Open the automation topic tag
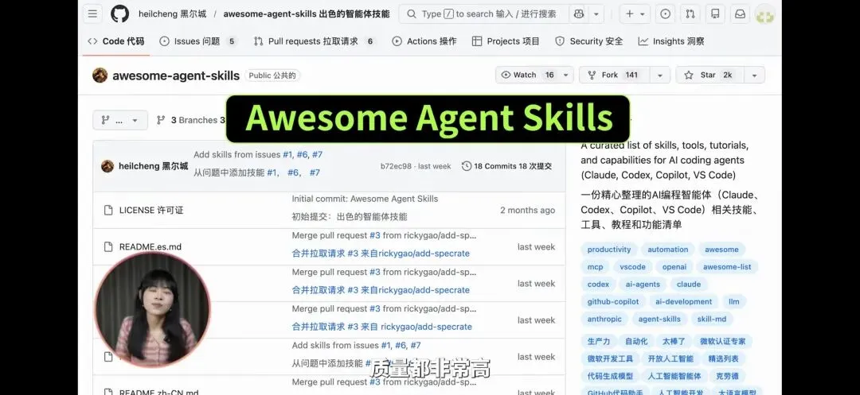This screenshot has width=860, height=395. coord(667,250)
